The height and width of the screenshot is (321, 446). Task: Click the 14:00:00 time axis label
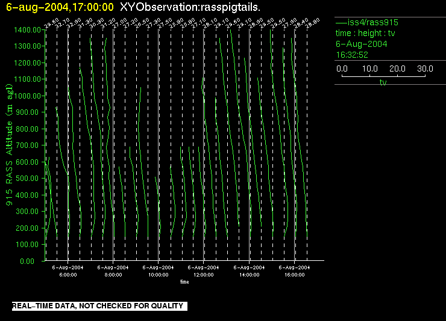pos(249,274)
